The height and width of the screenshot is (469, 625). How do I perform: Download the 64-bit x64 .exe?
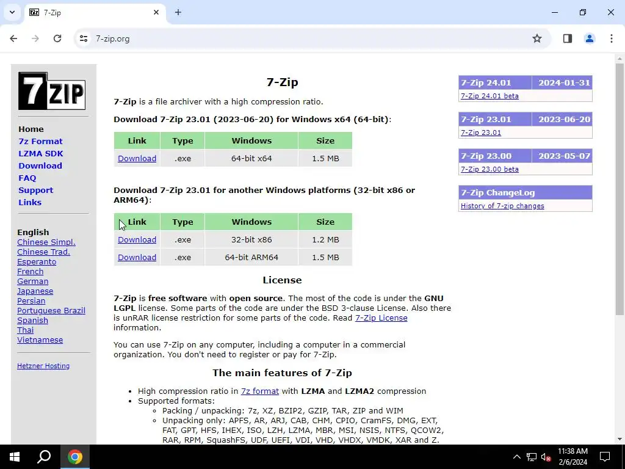(137, 158)
